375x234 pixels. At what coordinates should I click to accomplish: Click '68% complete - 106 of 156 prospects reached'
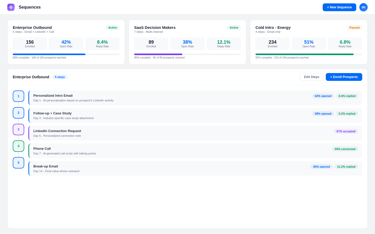click(39, 58)
